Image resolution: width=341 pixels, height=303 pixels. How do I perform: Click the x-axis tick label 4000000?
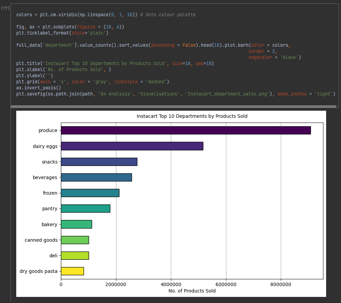click(171, 284)
